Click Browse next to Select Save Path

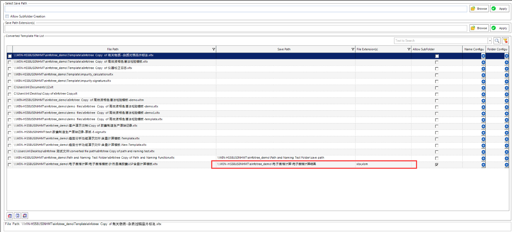(479, 8)
